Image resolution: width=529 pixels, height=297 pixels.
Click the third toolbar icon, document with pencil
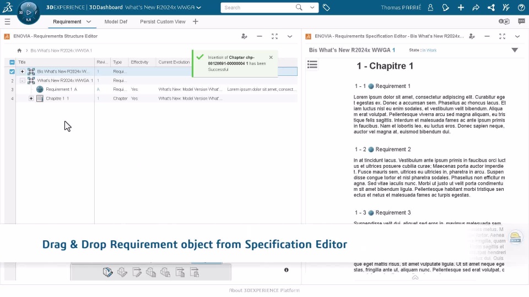point(137,272)
